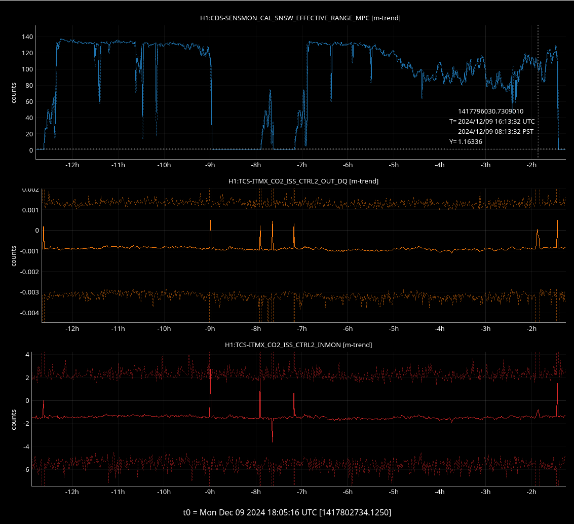Click the -0.002 y-axis tick in OUT_DQ plot
Image resolution: width=574 pixels, height=524 pixels.
click(30, 272)
